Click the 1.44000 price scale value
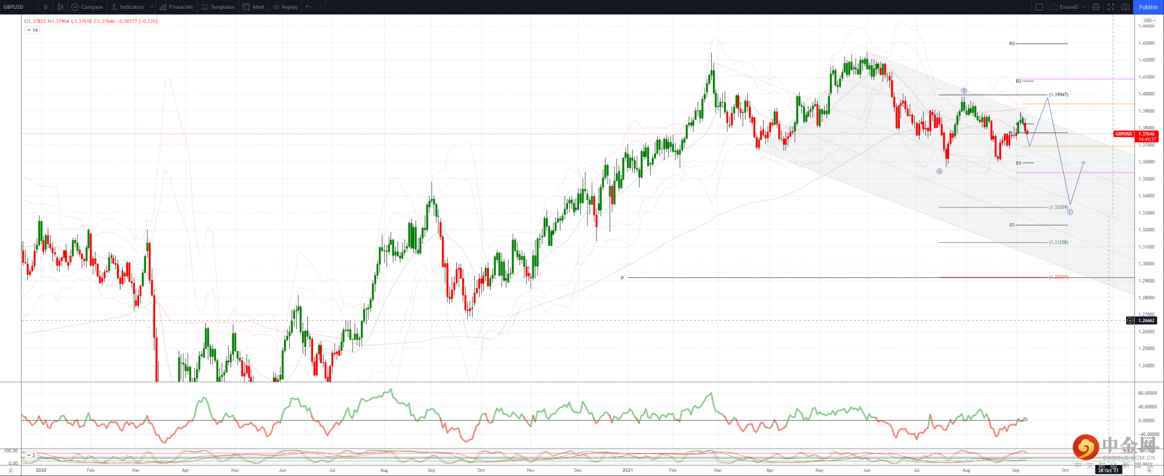This screenshot has height=476, width=1164. click(1147, 26)
